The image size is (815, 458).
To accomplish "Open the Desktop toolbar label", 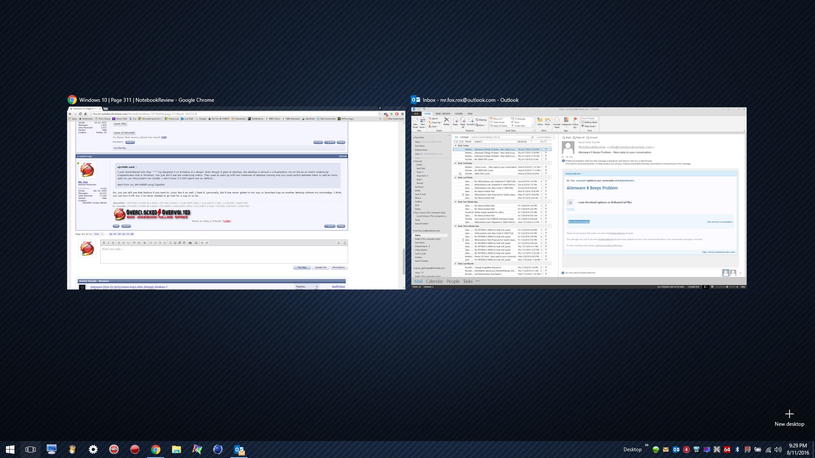I will click(x=632, y=450).
